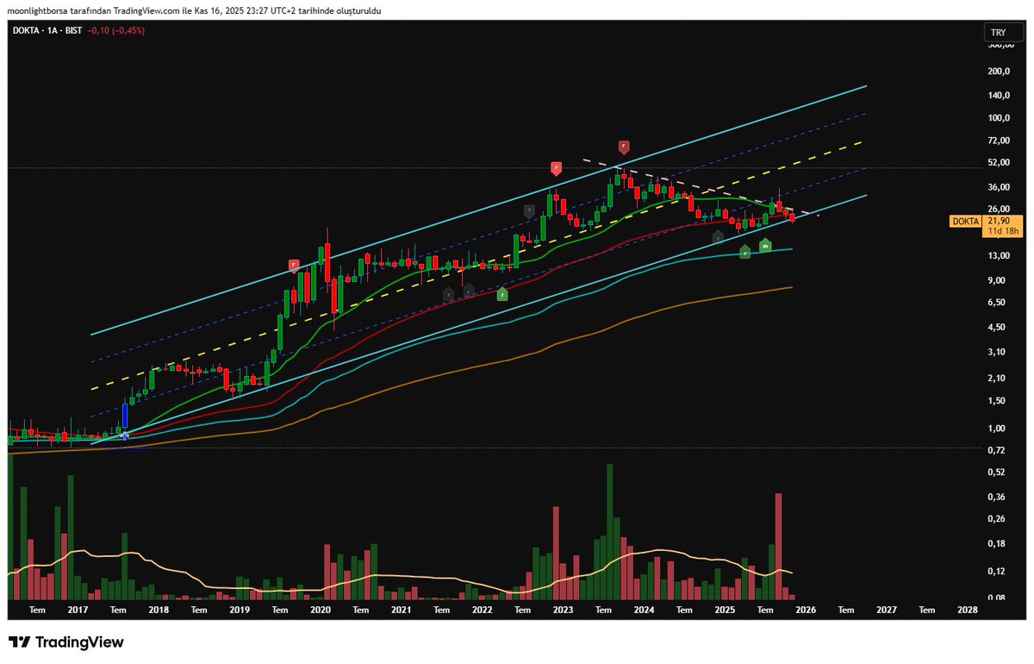Click the 2017 label on the time axis

pos(77,609)
